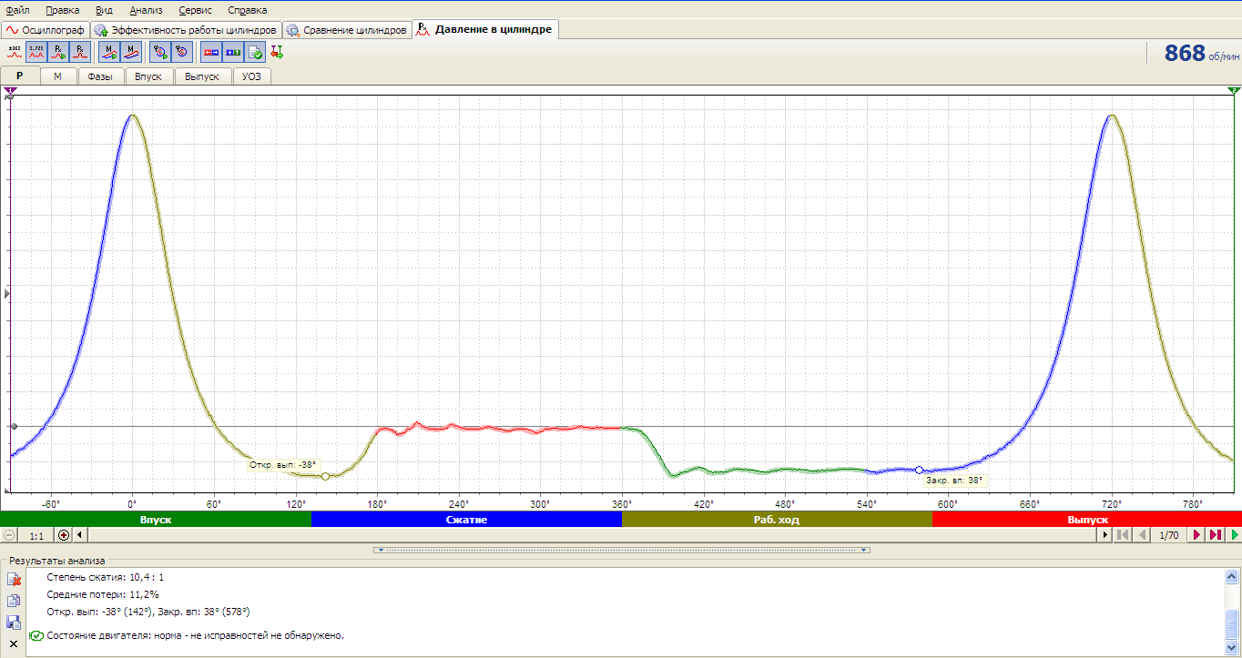
Task: Switch to Эффективность работы цилиндров tab
Action: coord(186,30)
